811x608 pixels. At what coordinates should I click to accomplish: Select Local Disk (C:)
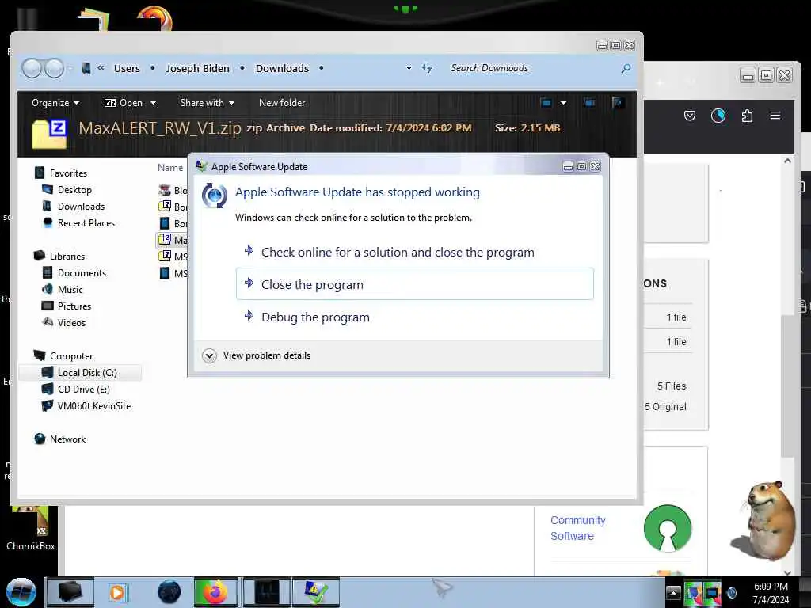pyautogui.click(x=80, y=373)
